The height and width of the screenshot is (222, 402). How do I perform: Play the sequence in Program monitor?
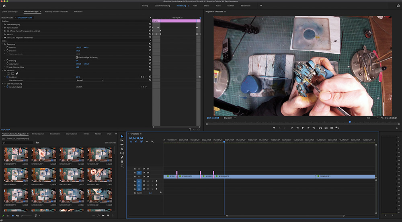pyautogui.click(x=303, y=128)
